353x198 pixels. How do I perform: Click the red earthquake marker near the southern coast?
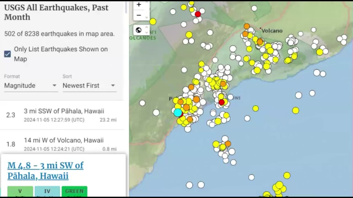(221, 102)
